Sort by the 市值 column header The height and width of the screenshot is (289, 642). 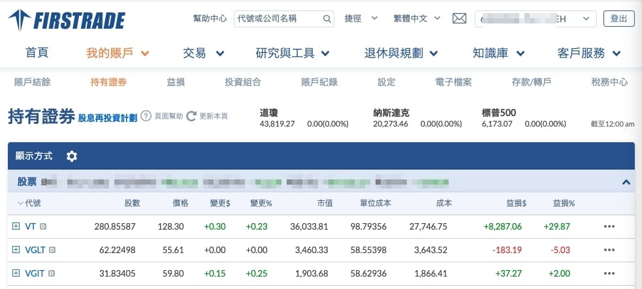[325, 203]
